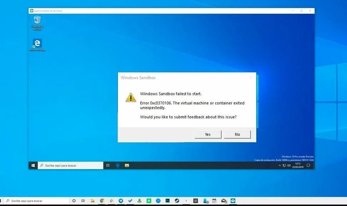Viewport: 347px width, 206px height.
Task: Click the volume icon in sandbox tray
Action: [x=289, y=165]
